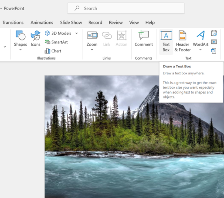Open the Shapes gallery

[20, 40]
